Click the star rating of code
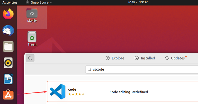 [x=76, y=94]
